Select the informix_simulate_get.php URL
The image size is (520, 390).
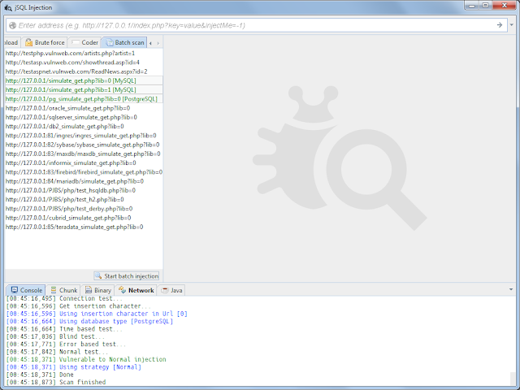pos(84,162)
